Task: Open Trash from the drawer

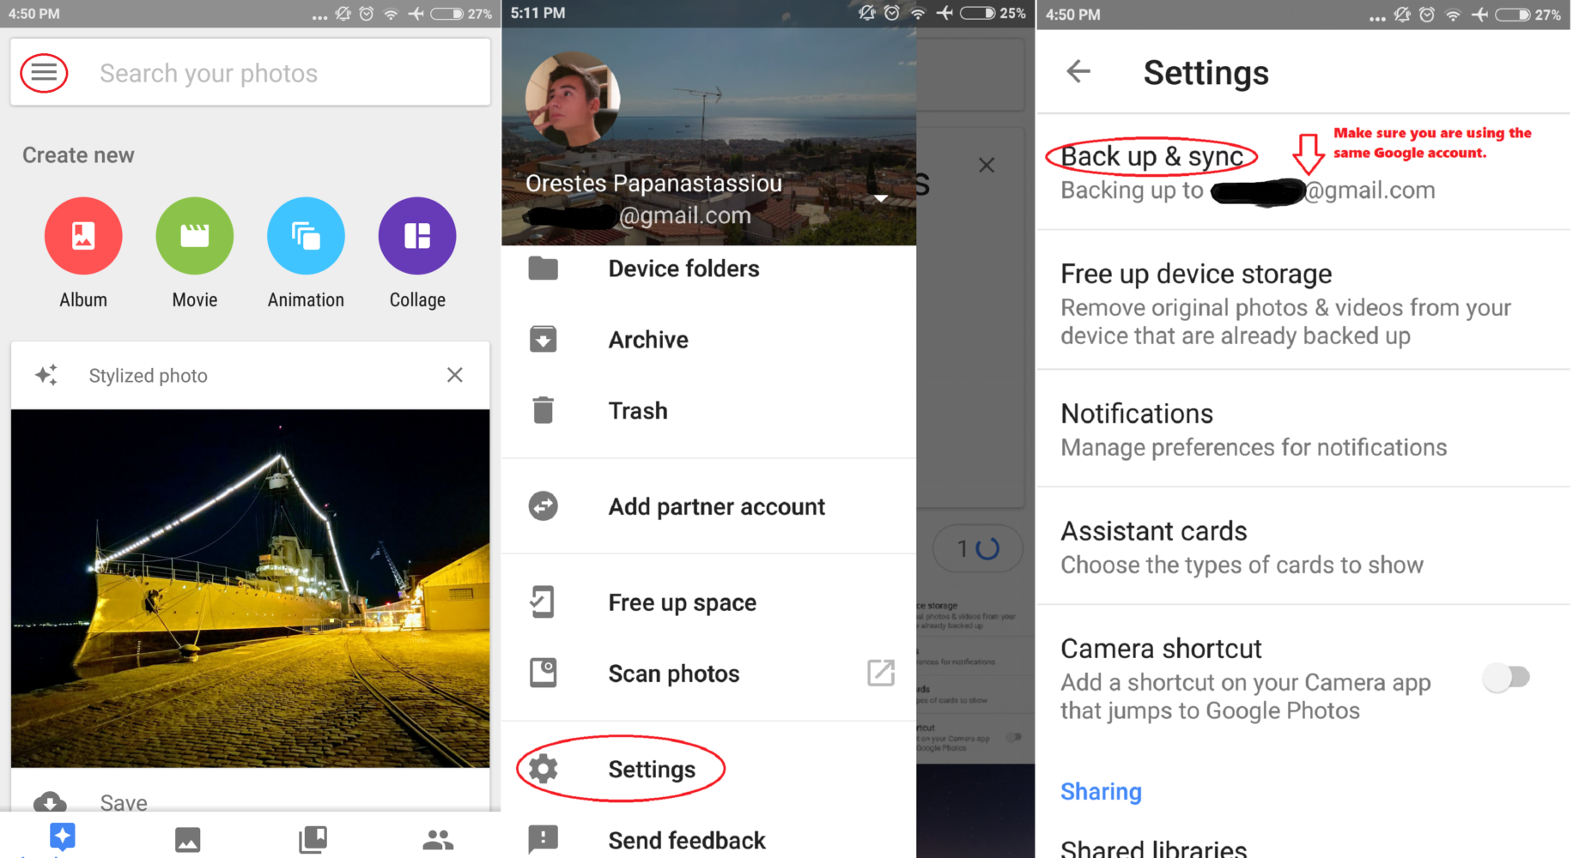Action: [x=708, y=411]
